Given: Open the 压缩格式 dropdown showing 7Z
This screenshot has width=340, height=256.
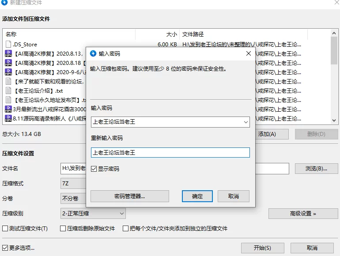Looking at the screenshot, I should tap(73, 183).
